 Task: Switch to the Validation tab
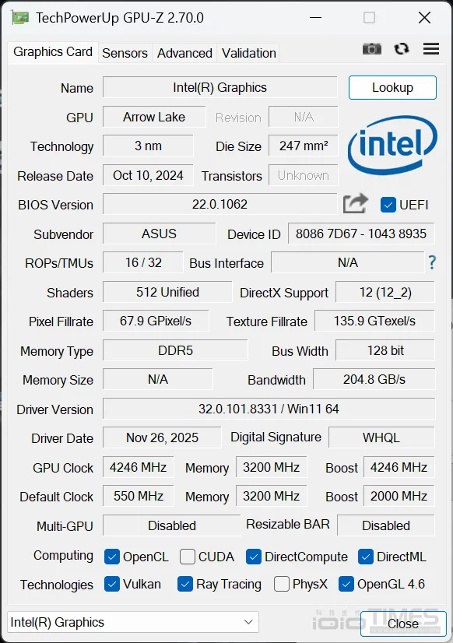point(249,53)
